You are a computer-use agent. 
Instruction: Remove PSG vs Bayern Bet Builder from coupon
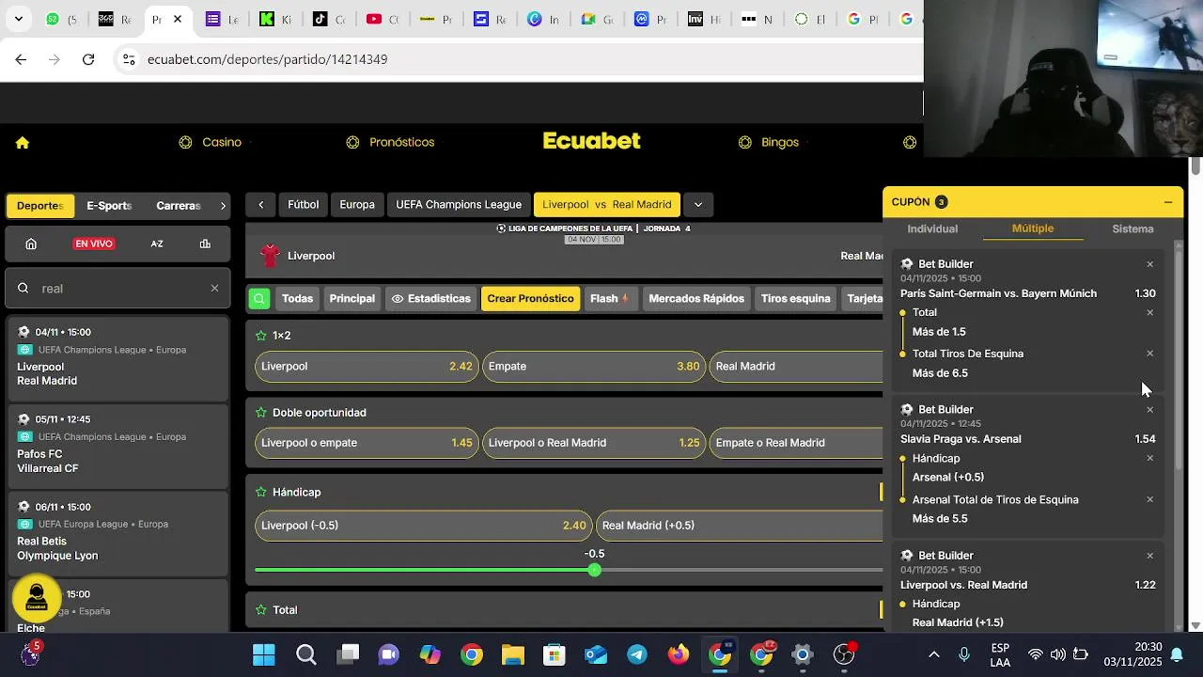pos(1149,264)
